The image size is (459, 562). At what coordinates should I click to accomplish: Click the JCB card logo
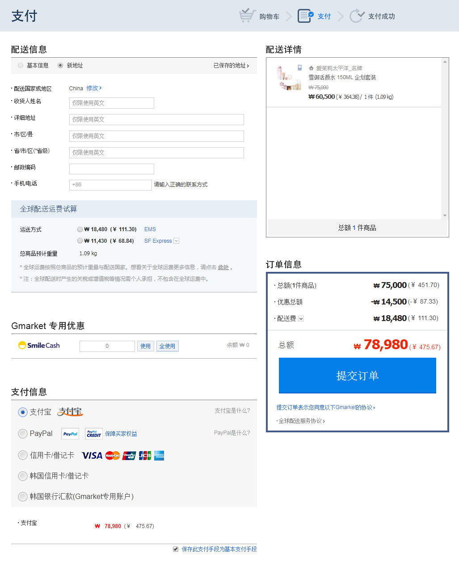click(x=145, y=456)
